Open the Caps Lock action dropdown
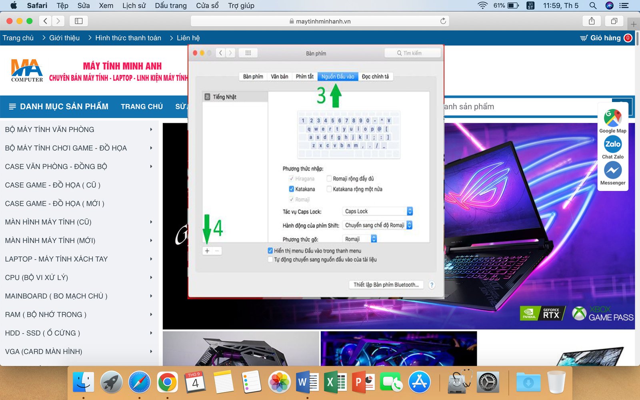This screenshot has width=640, height=400. [377, 211]
